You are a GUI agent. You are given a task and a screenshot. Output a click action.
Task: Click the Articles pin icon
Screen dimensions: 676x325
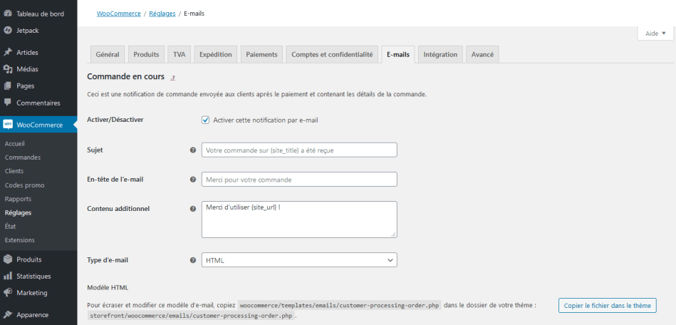[x=8, y=52]
